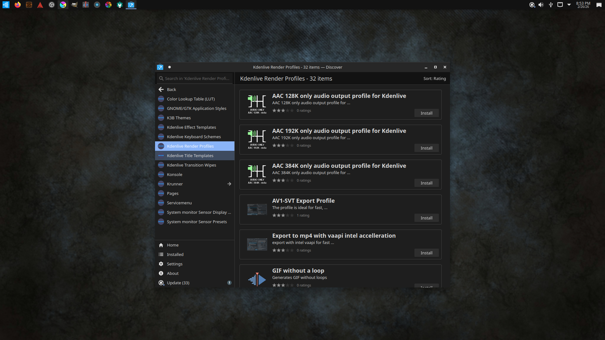Image resolution: width=605 pixels, height=340 pixels.
Task: Select Kdenlive Transition Wipes category
Action: tap(195, 165)
